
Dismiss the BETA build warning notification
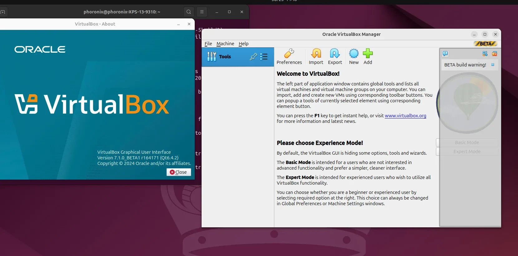[x=493, y=65]
